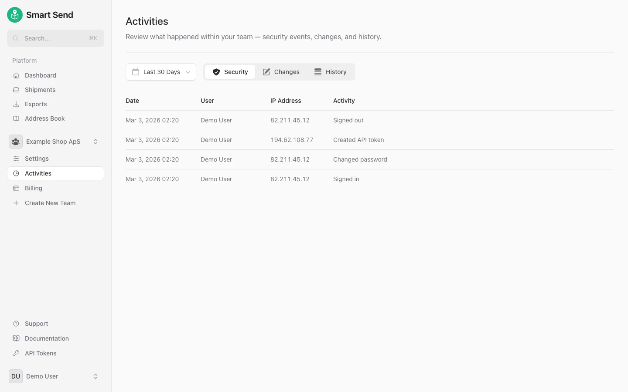The height and width of the screenshot is (392, 628).
Task: Click the Support question mark icon
Action: tap(16, 324)
